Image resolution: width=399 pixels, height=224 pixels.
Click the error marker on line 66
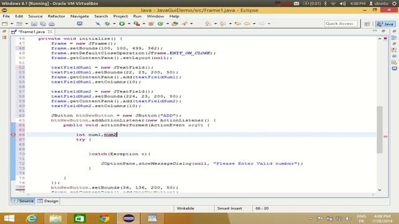click(13, 134)
